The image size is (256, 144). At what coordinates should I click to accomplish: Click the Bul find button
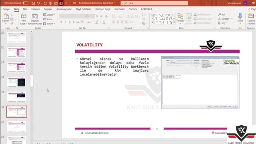222,14
